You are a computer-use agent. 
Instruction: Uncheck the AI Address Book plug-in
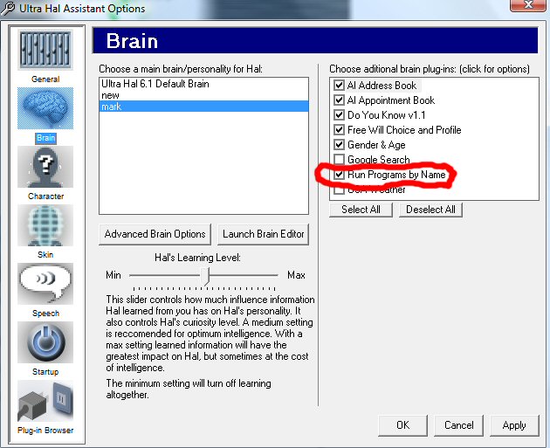pyautogui.click(x=339, y=86)
